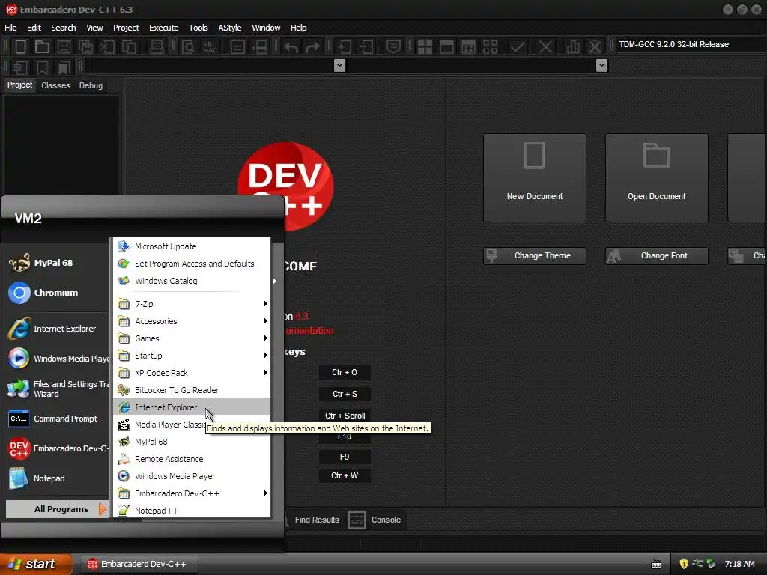Open the Find Results tab
The height and width of the screenshot is (575, 767).
click(x=317, y=520)
